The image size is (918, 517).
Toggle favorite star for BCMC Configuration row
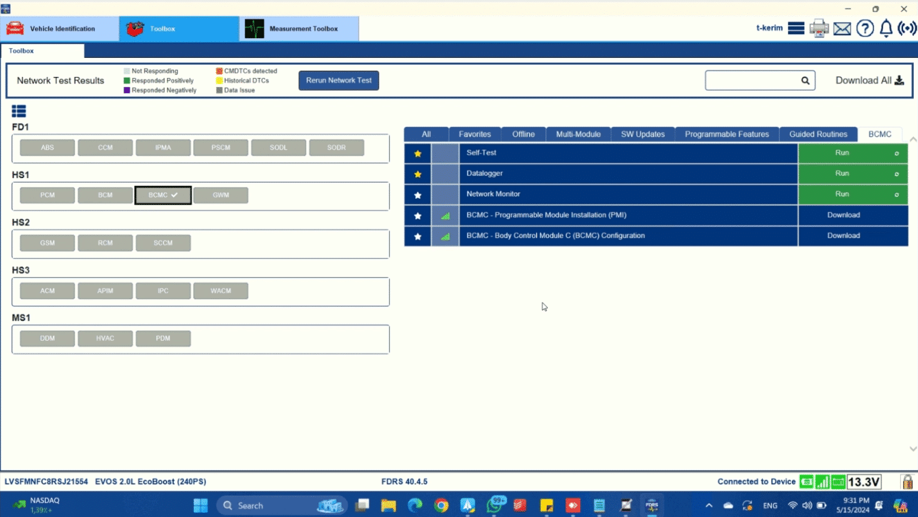click(418, 236)
